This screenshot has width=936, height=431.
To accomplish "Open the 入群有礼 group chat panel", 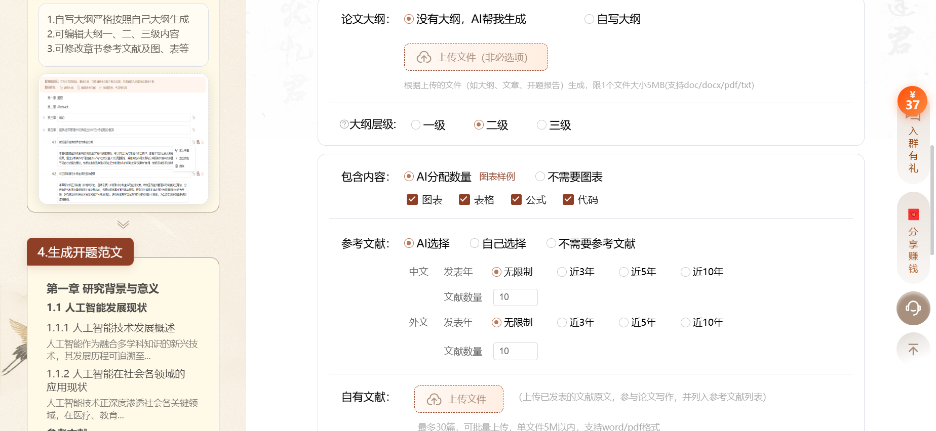I will 913,149.
